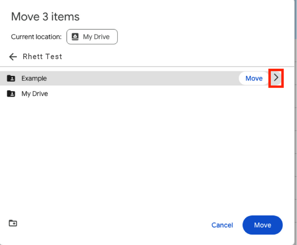Click the Move 3 items dialog title
The width and height of the screenshot is (297, 245).
[45, 17]
